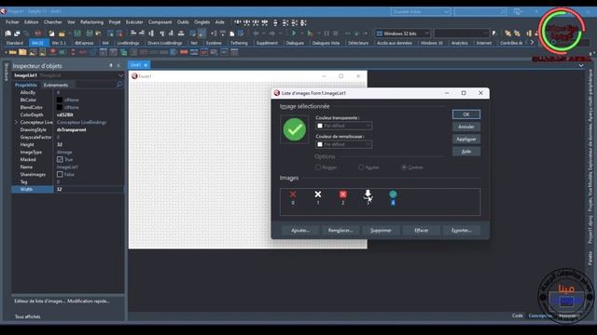This screenshot has height=335, width=597.
Task: Open the Outils menu
Action: [183, 22]
